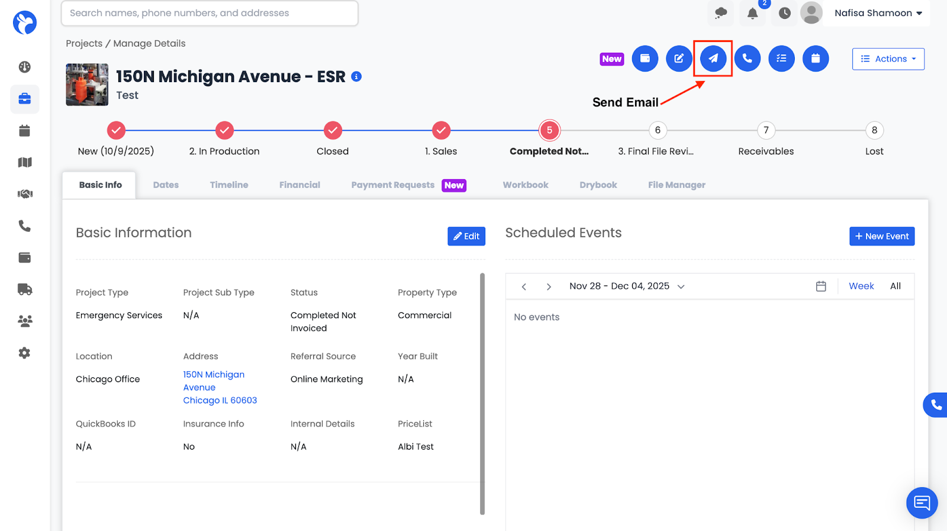Open the 150N Michigan Avenue address link

point(214,381)
